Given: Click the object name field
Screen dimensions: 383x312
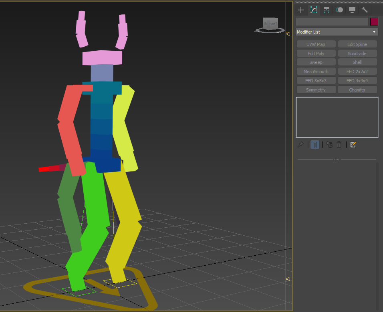Looking at the screenshot, I should pyautogui.click(x=332, y=22).
